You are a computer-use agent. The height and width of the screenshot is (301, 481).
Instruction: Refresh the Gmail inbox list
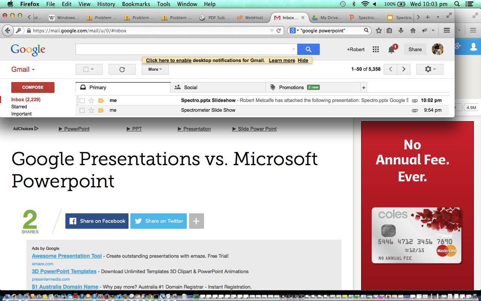pyautogui.click(x=122, y=69)
